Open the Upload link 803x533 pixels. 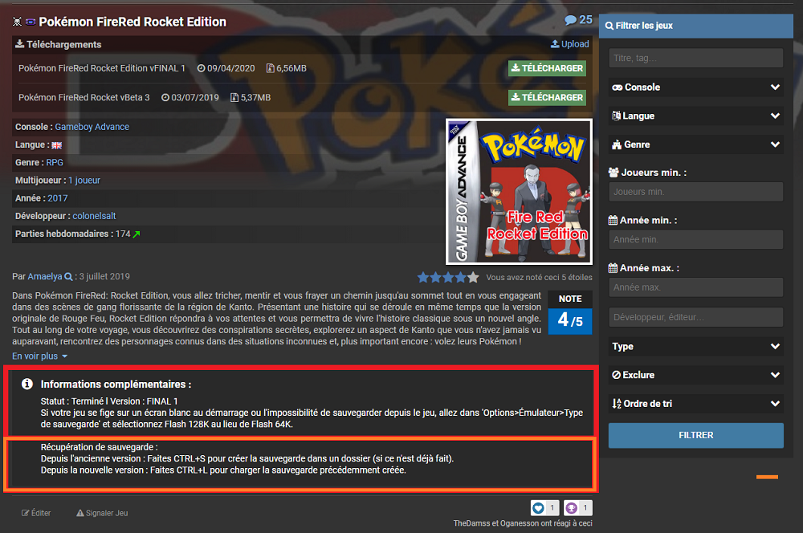pos(570,44)
